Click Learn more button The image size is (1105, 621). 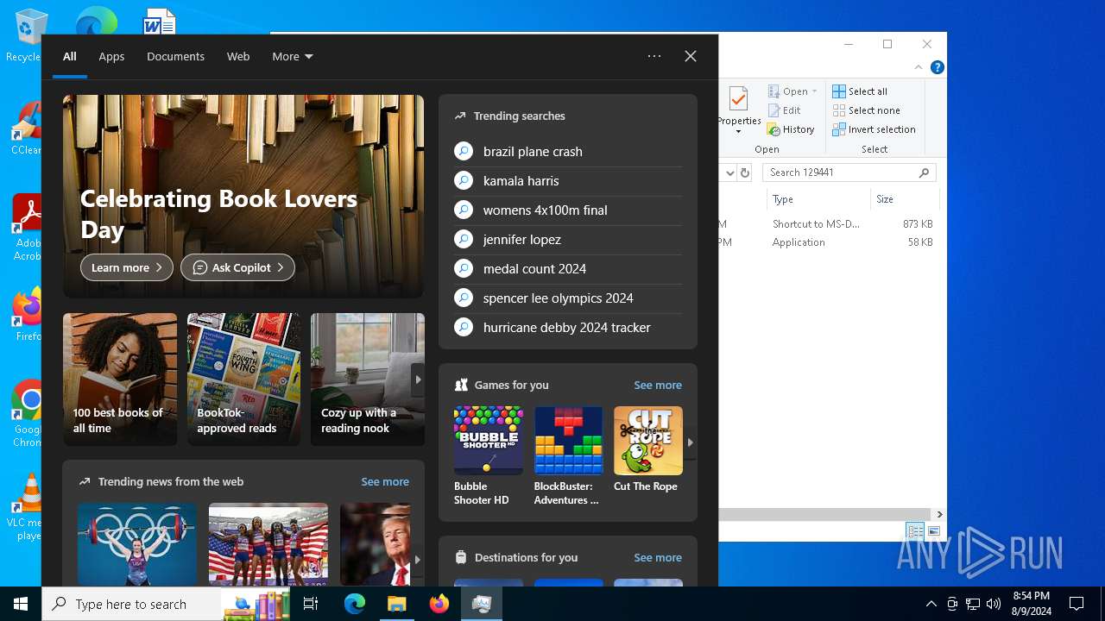pyautogui.click(x=127, y=267)
